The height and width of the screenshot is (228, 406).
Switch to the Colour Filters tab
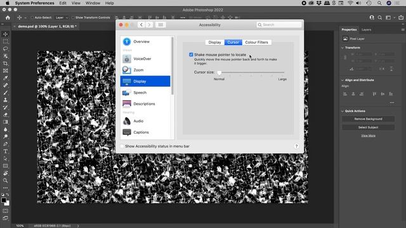pyautogui.click(x=256, y=42)
